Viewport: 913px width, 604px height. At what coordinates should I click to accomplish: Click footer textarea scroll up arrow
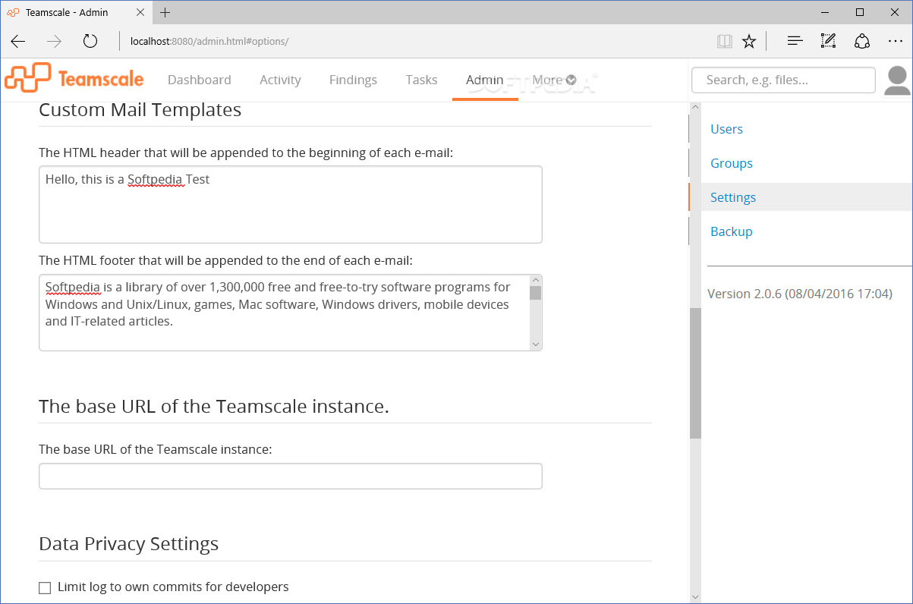(x=536, y=281)
